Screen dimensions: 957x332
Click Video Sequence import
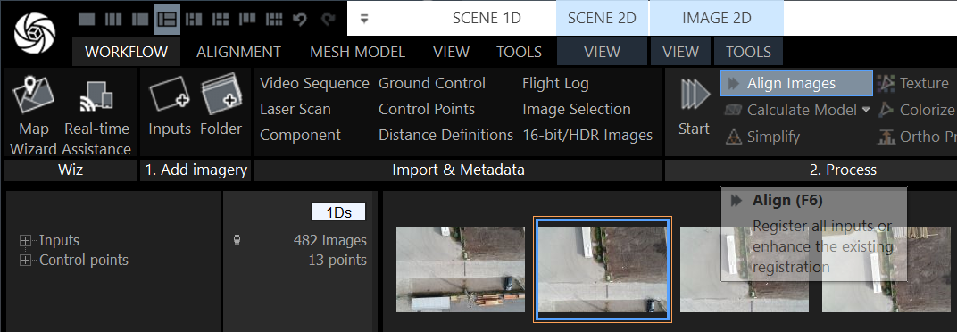click(x=314, y=83)
